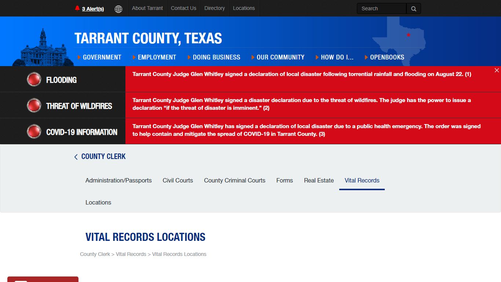This screenshot has width=501, height=282.
Task: Open the 3 Alert(s) link
Action: pyautogui.click(x=93, y=9)
